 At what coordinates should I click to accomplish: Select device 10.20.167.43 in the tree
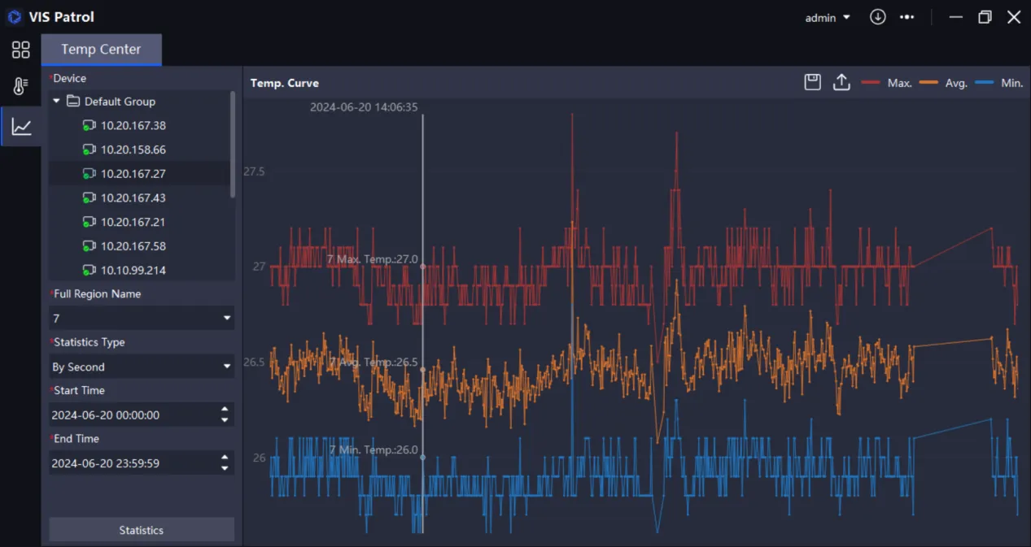point(133,198)
